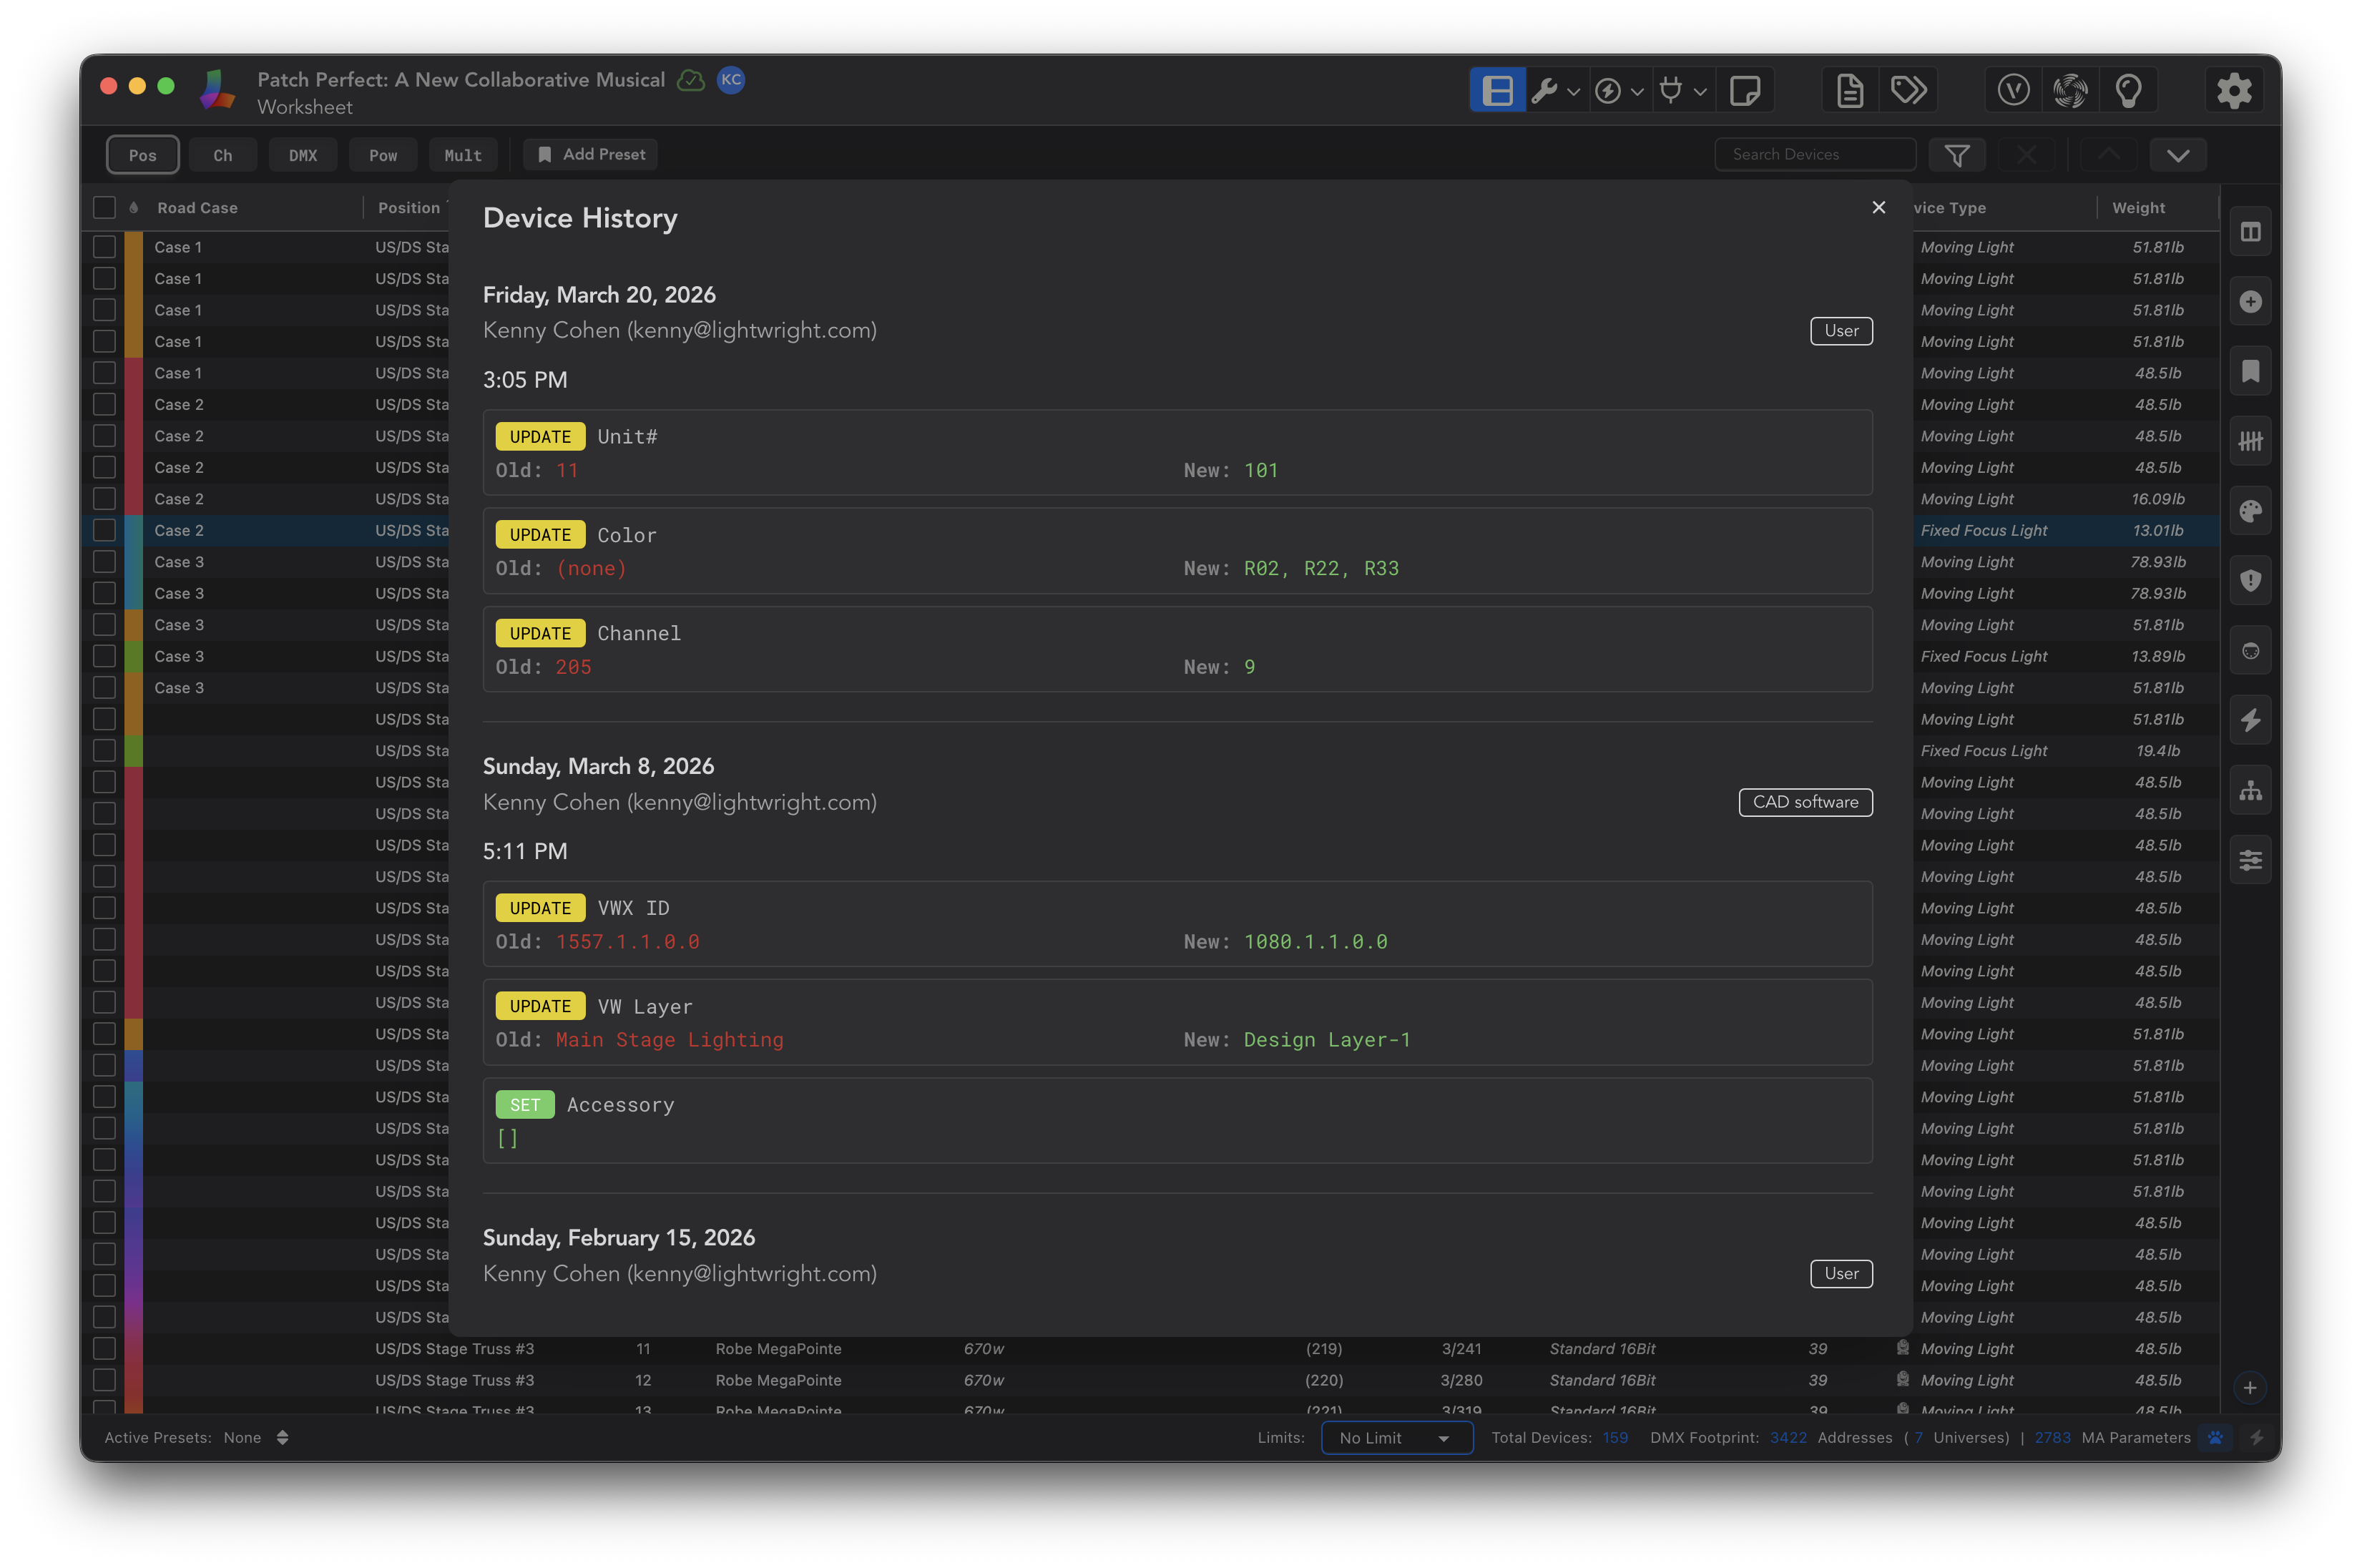
Task: Click the power lightning circle icon
Action: pos(1607,91)
